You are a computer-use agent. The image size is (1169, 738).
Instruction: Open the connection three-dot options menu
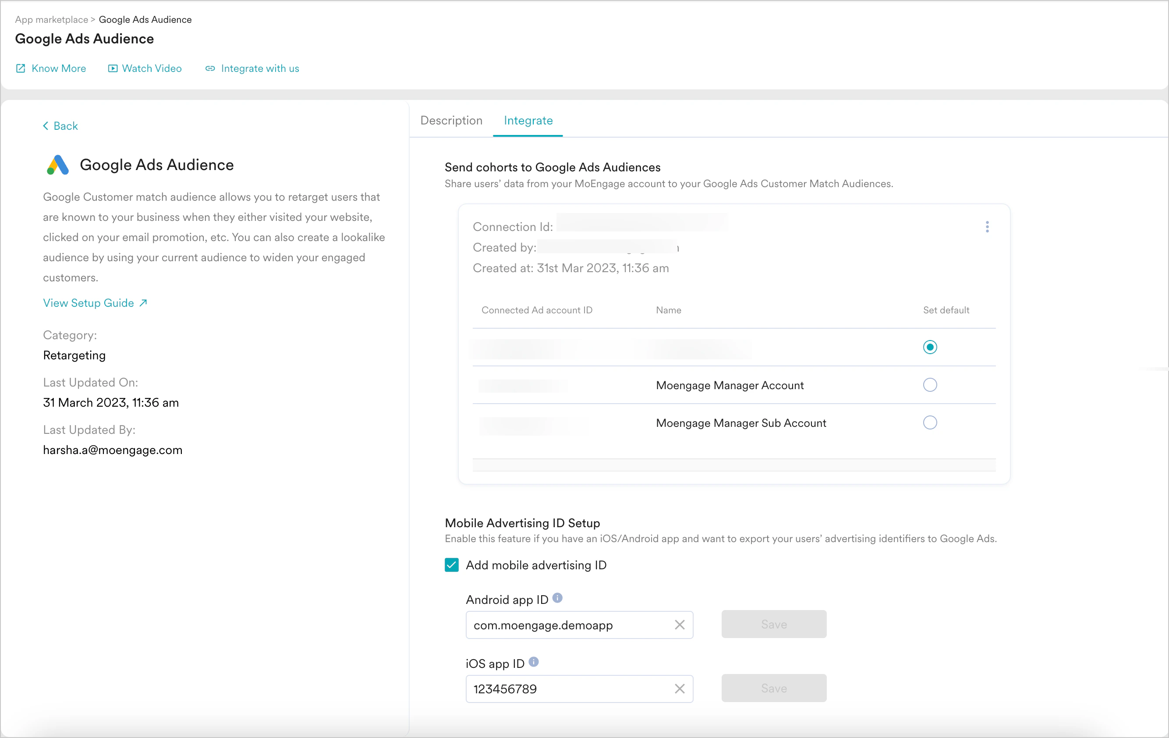coord(987,227)
